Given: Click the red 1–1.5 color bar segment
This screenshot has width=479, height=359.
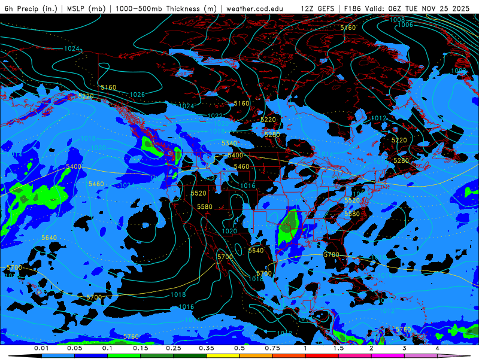Looking at the screenshot, I should pyautogui.click(x=322, y=356).
